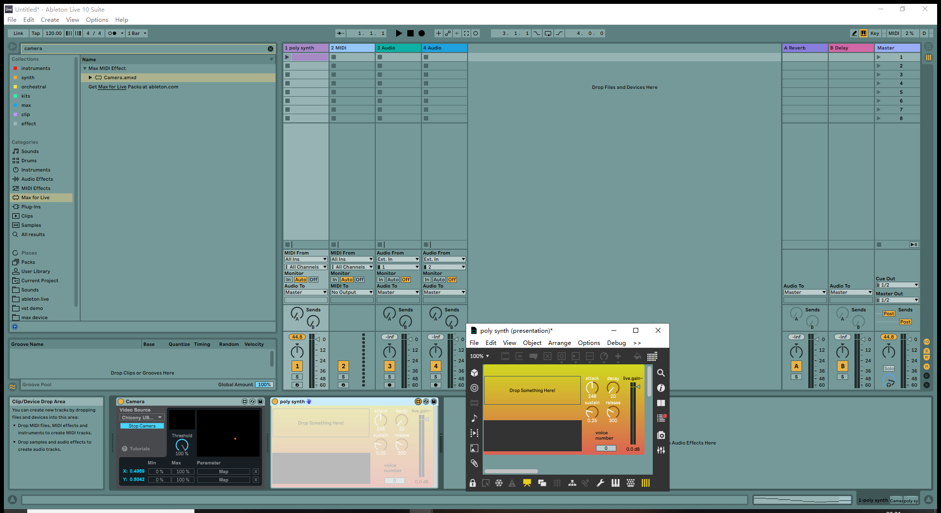Solo the 1 poly synth track
The width and height of the screenshot is (941, 513).
(297, 377)
